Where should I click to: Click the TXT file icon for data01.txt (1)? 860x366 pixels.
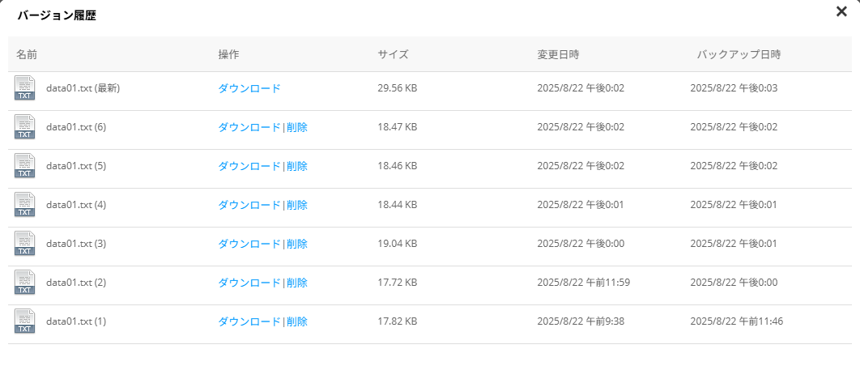25,321
